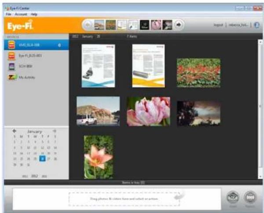Screen dimensions: 264x213
Task: Open the large pink tulip photo
Action: (x=148, y=111)
